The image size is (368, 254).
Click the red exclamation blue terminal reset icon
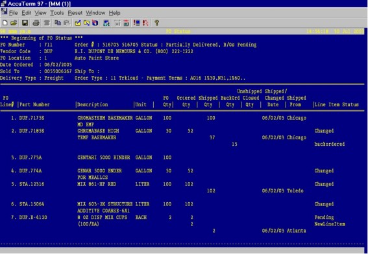(136, 23)
